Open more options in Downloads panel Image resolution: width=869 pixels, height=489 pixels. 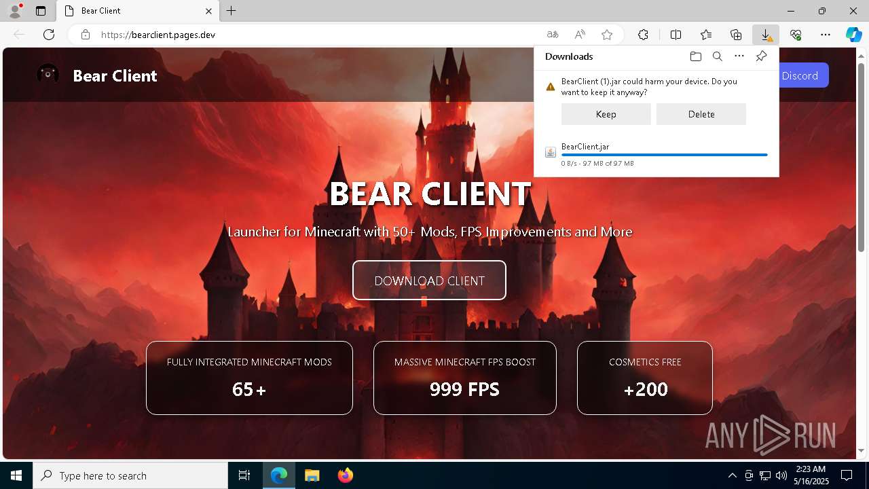coord(739,56)
